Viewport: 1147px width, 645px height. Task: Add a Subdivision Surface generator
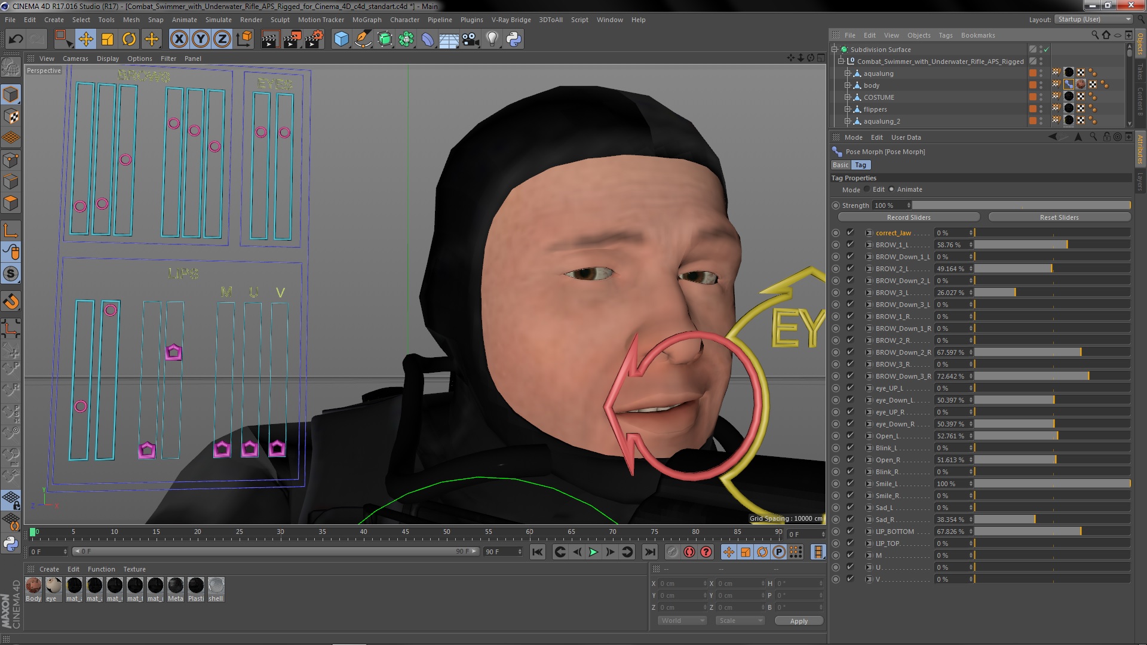pyautogui.click(x=385, y=39)
